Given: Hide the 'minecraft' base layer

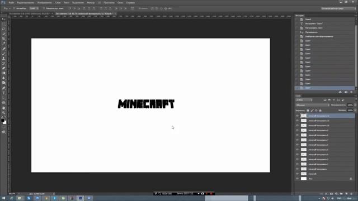Looking at the screenshot, I should click(297, 174).
